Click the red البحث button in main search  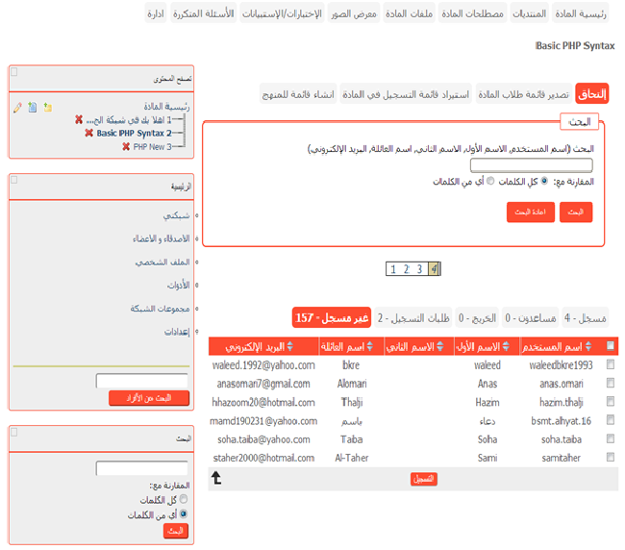pyautogui.click(x=576, y=212)
